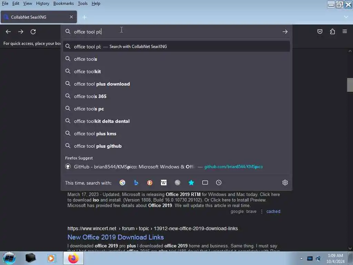Search this time with DuckDuckGo
Viewport: 353px width, 265px height.
[x=150, y=183]
